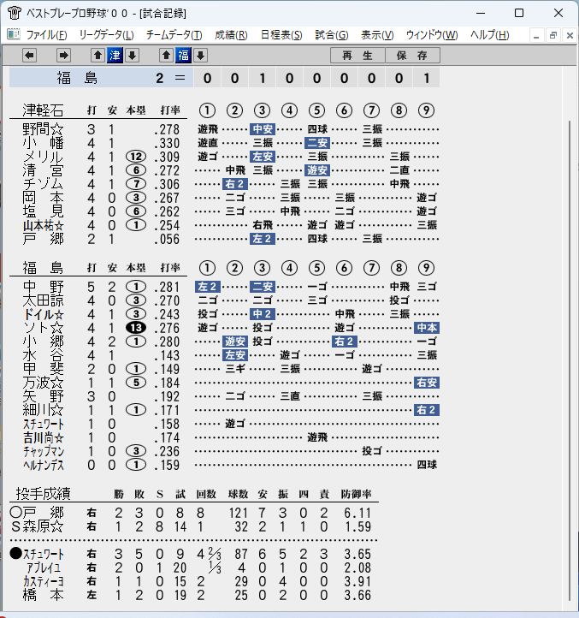Click the application trophy icon in title bar
This screenshot has width=579, height=618.
[x=15, y=13]
